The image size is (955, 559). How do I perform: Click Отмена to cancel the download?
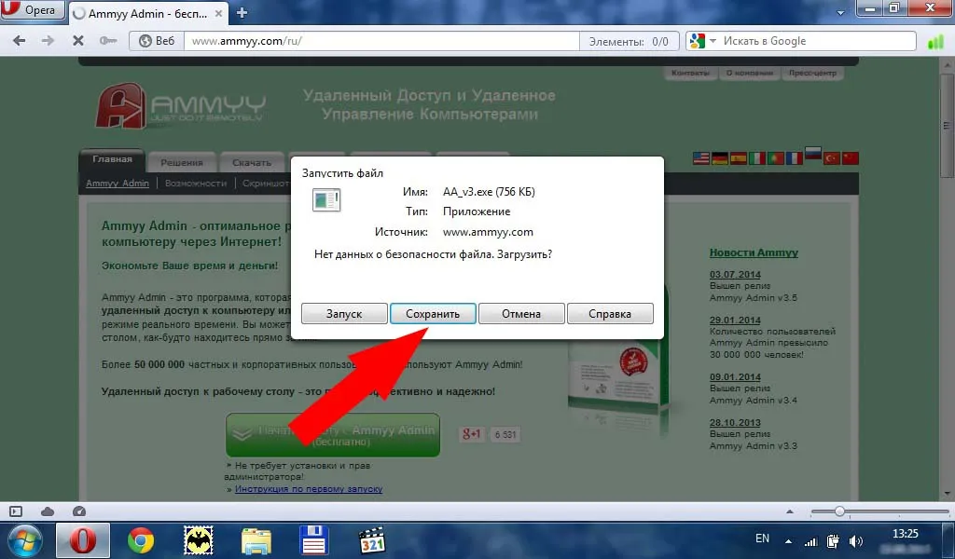[x=521, y=314]
